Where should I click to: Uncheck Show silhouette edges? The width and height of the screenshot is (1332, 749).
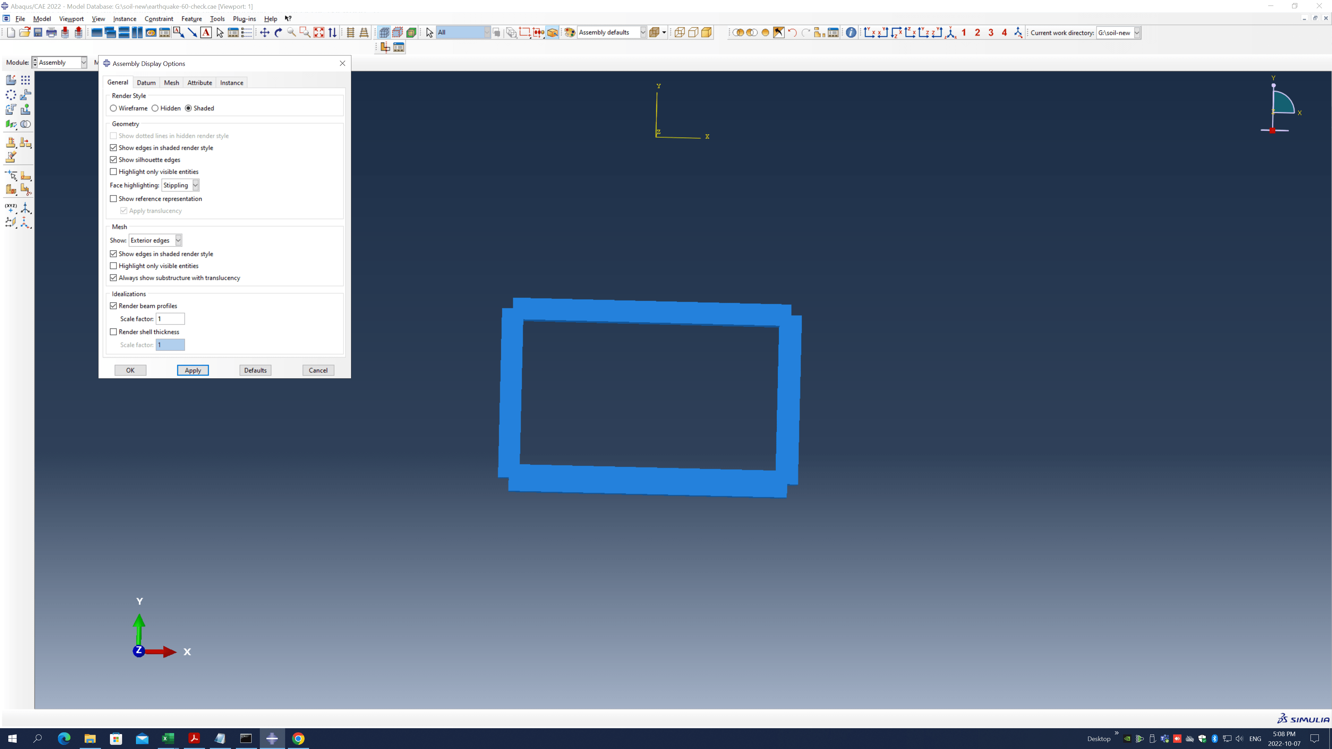[x=113, y=160]
